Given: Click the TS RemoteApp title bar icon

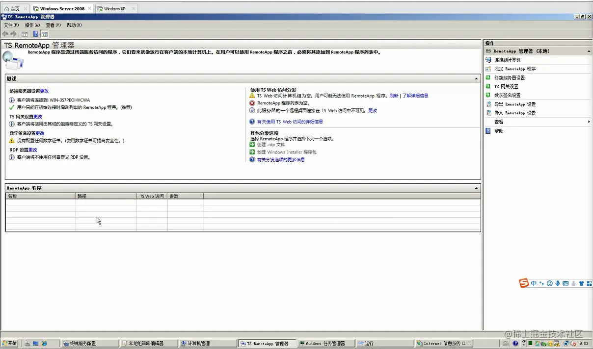Looking at the screenshot, I should 4,17.
